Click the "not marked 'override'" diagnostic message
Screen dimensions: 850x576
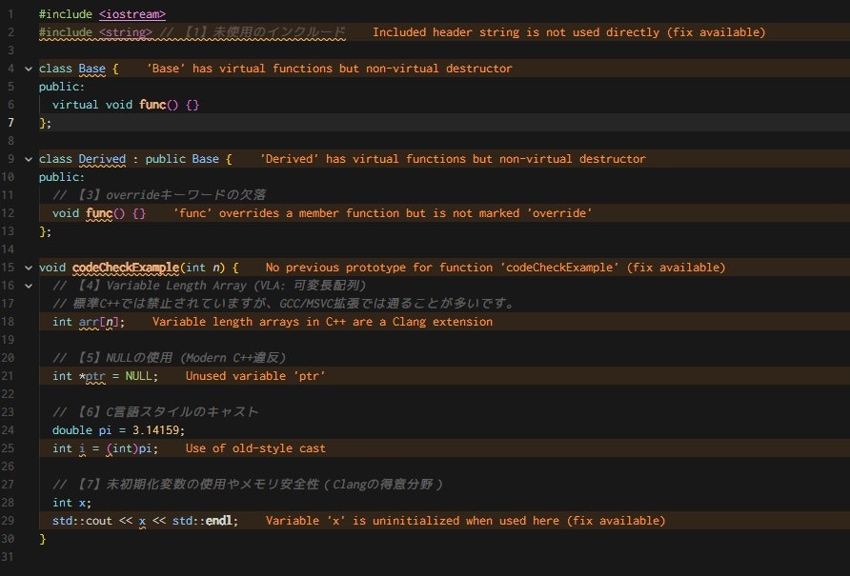(383, 213)
